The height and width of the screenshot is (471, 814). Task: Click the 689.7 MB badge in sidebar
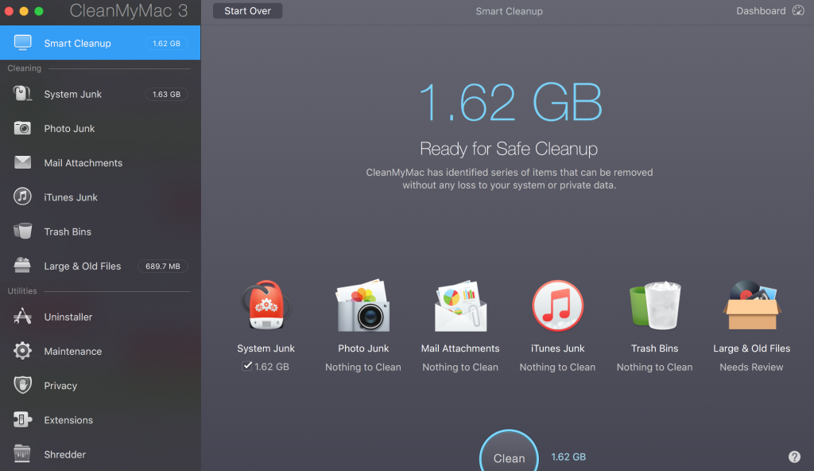[162, 266]
